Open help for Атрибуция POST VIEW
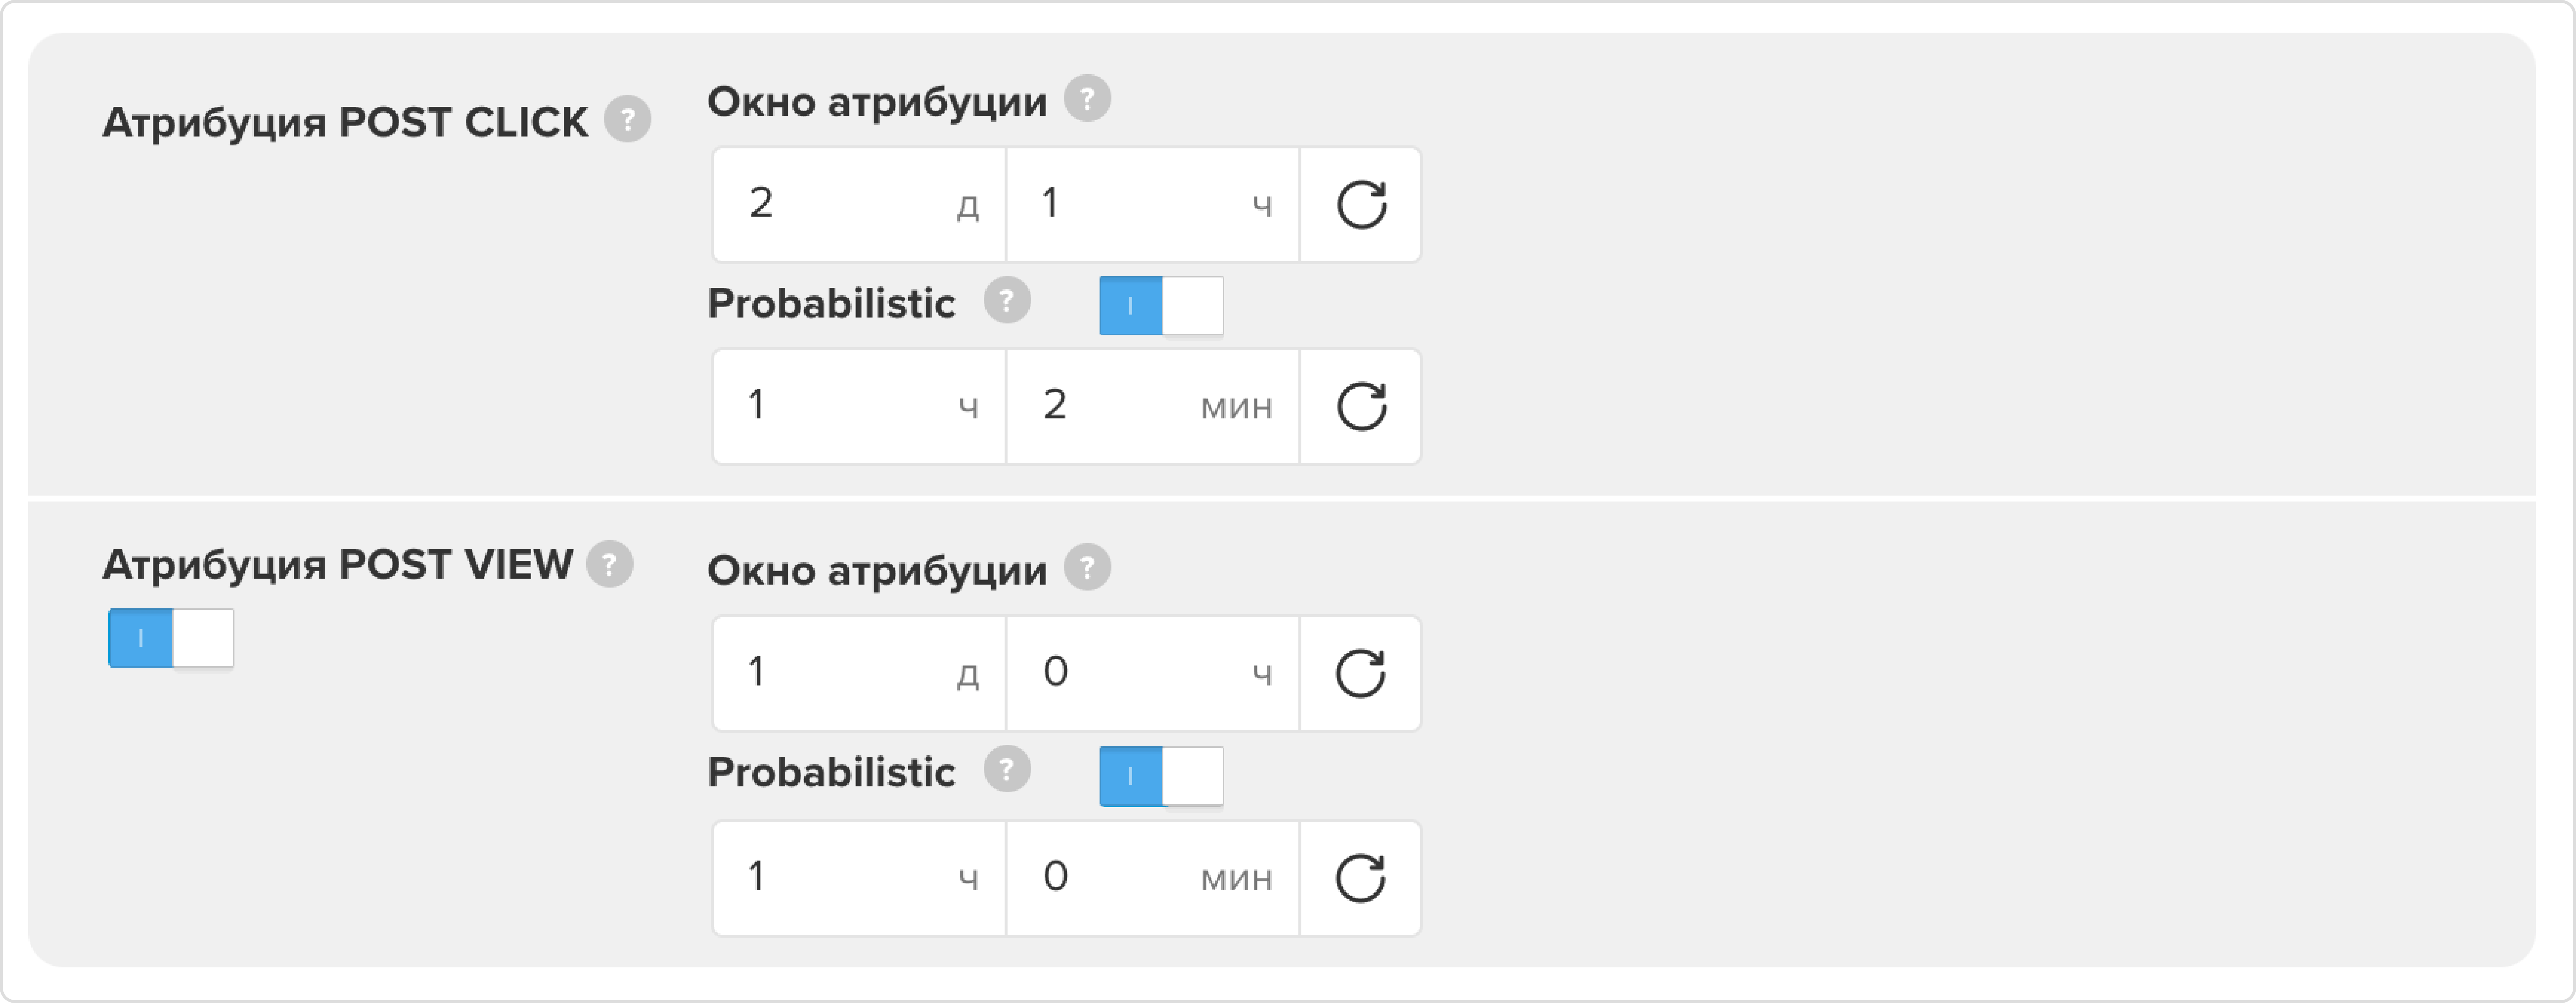The width and height of the screenshot is (2576, 1003). click(610, 564)
